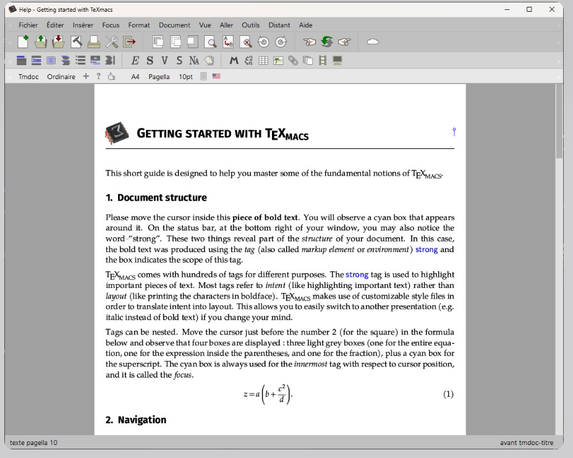
Task: Open the Insérer menu
Action: pyautogui.click(x=82, y=25)
